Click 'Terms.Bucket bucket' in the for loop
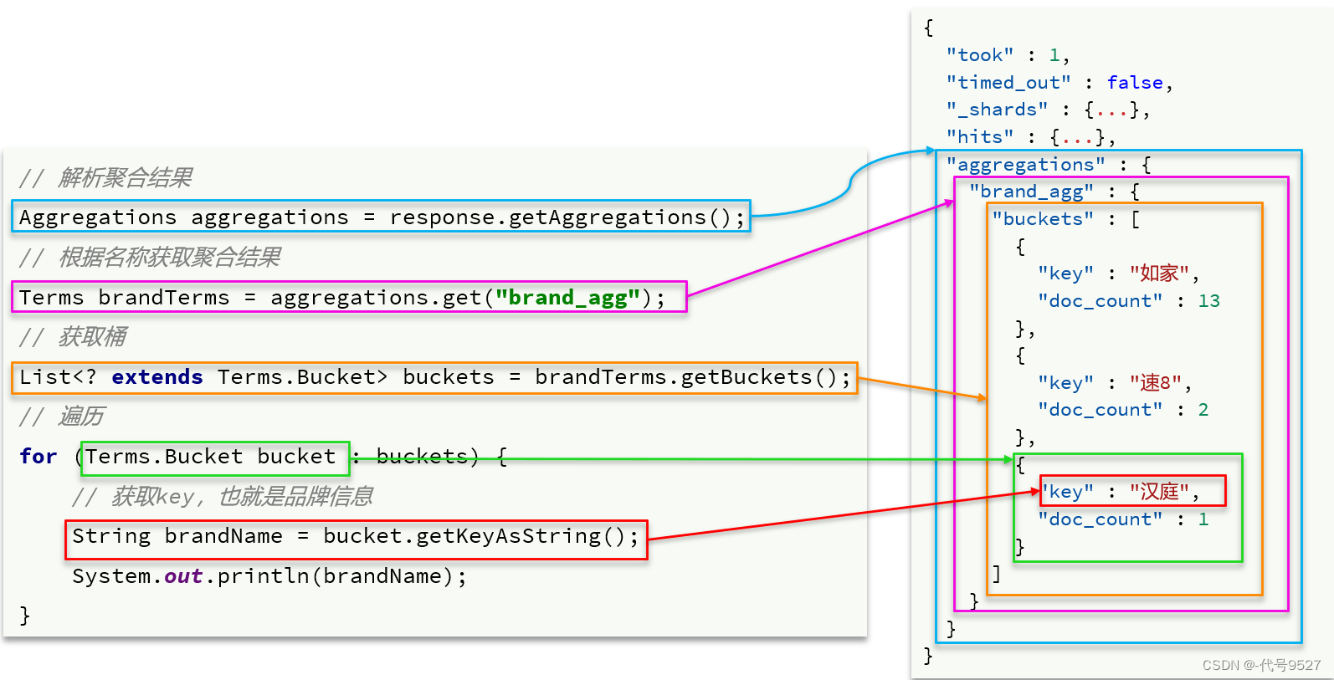Screen dimensions: 1334x680 tap(215, 458)
